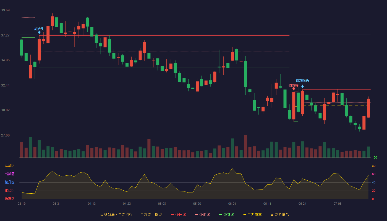
Task: Click the 03-19 date axis label
Action: coord(22,204)
